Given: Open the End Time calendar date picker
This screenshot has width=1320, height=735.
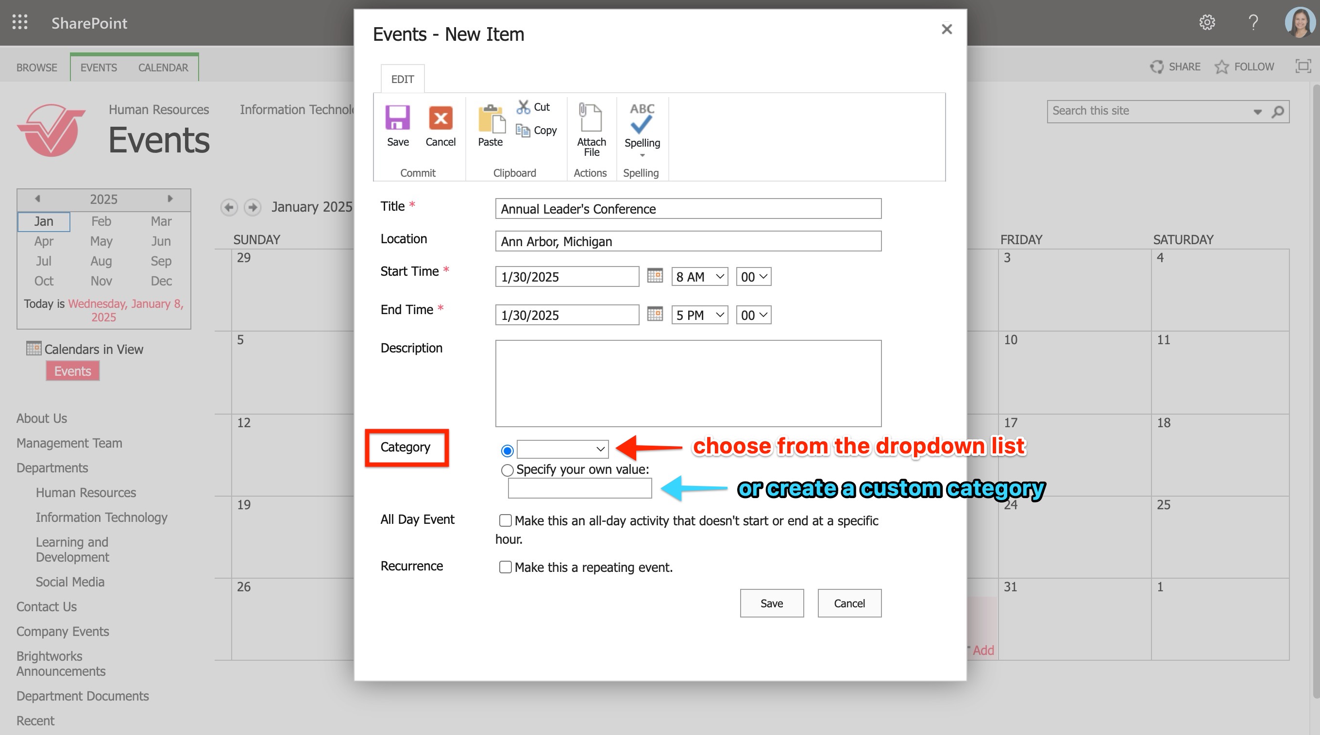Looking at the screenshot, I should pos(655,314).
